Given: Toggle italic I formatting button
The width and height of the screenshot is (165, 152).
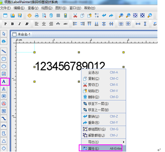Looking at the screenshot, I should (x=20, y=24).
